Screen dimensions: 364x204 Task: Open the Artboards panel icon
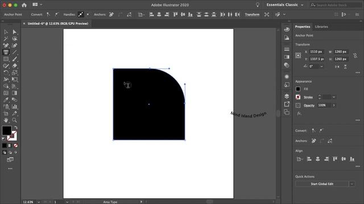tap(287, 112)
